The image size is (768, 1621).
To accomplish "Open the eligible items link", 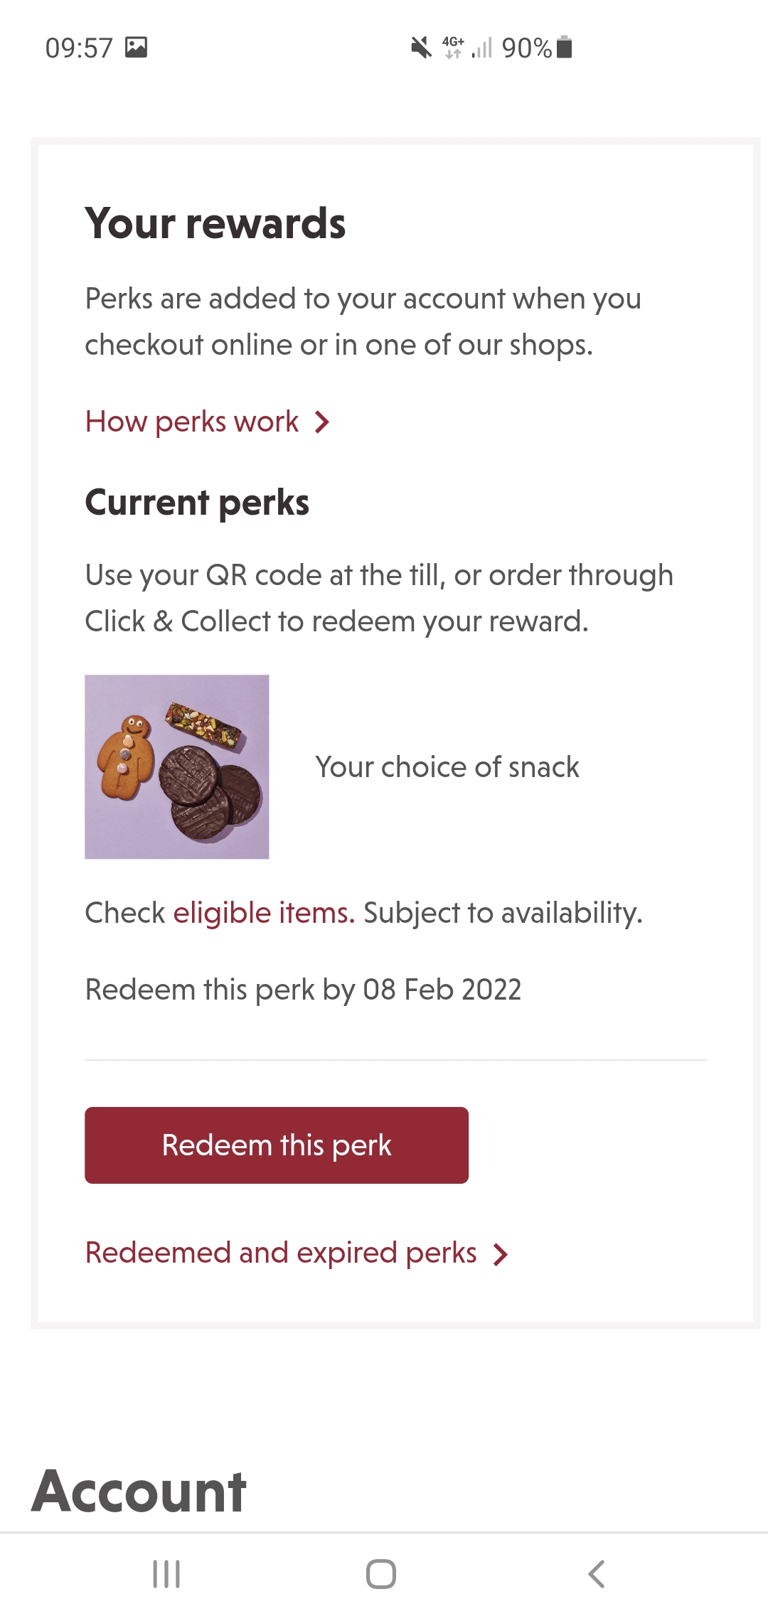I will 263,913.
